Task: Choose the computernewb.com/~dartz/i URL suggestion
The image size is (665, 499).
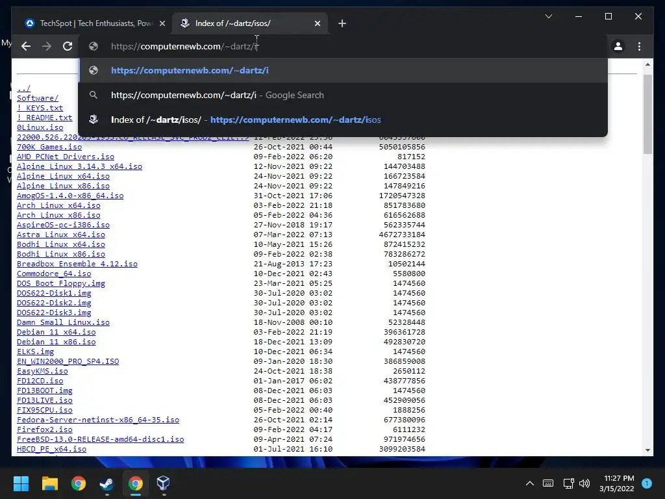Action: click(x=343, y=70)
